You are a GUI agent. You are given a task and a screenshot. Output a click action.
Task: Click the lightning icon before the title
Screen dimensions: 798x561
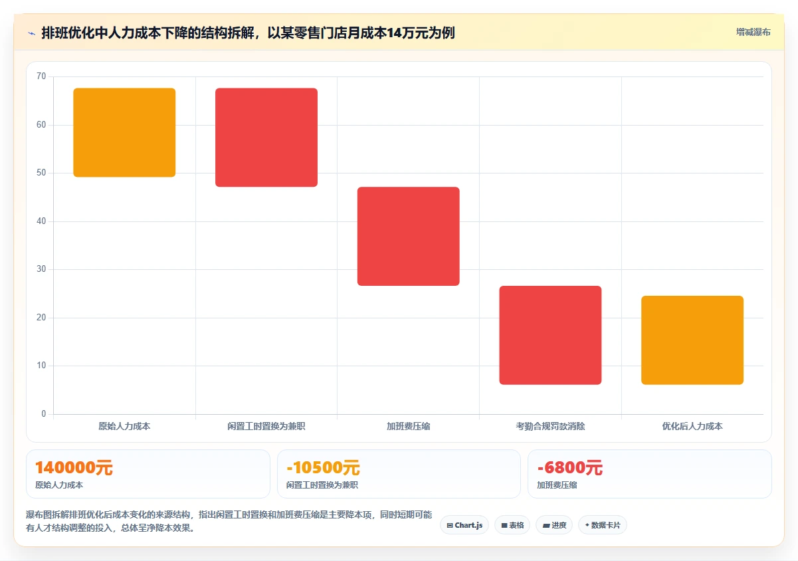coord(31,33)
